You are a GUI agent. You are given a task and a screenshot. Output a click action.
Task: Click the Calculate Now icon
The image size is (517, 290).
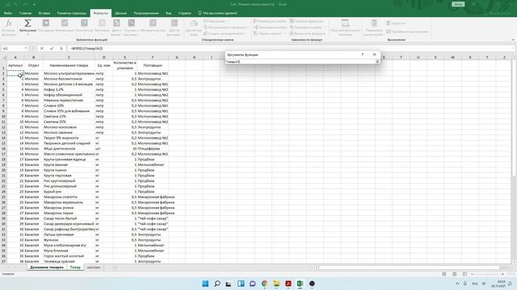coord(389,23)
